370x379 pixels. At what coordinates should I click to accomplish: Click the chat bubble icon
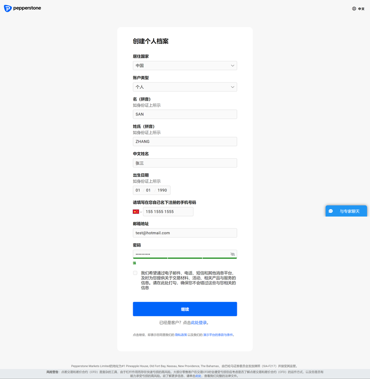click(x=331, y=211)
